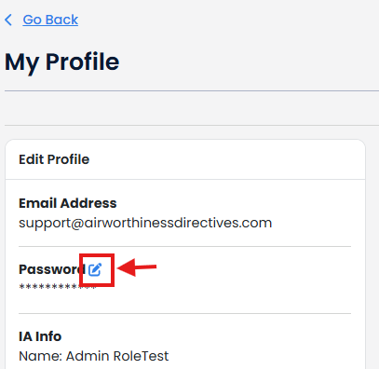The image size is (379, 369).
Task: Click the divider beneath Edit Profile header
Action: click(x=185, y=179)
